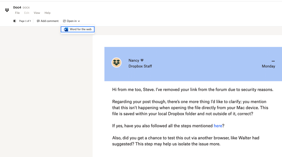282x157 pixels.
Task: Click the Doc4 document title
Action: pos(17,7)
